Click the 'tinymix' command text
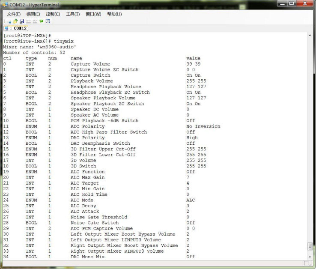316x269 pixels. 64,42
